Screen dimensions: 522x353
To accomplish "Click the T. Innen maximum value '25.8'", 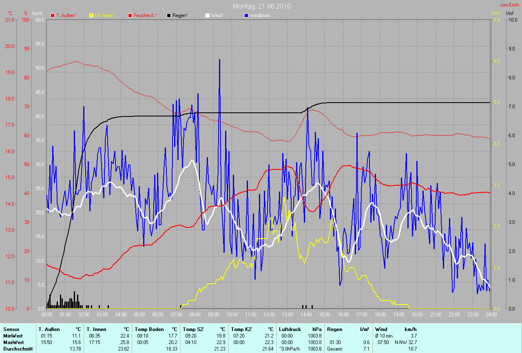I will (x=125, y=342).
